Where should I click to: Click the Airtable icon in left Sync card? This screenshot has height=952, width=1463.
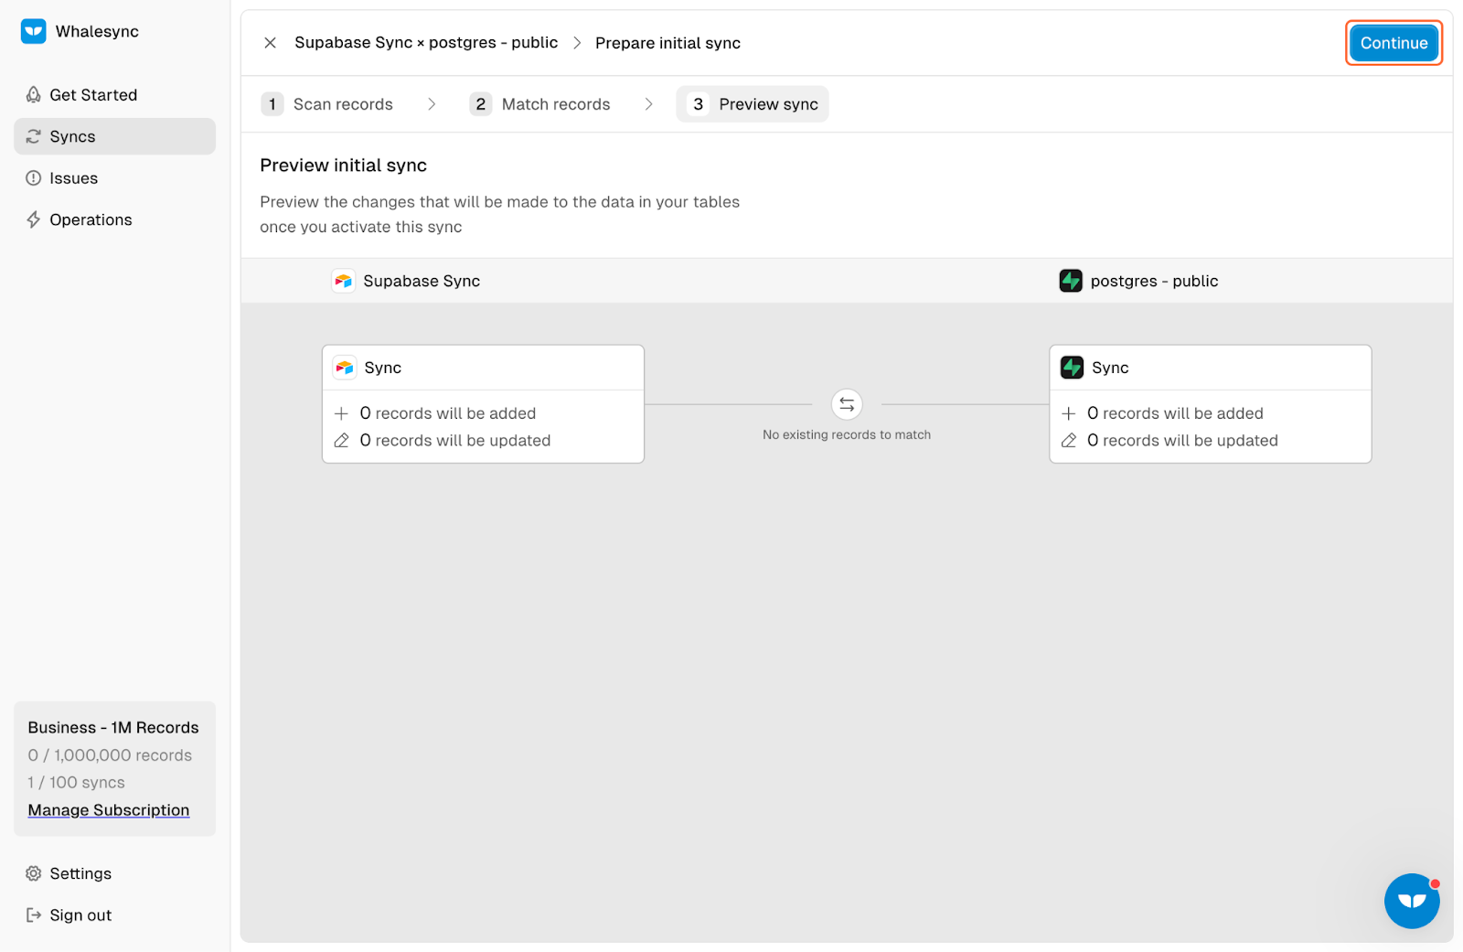[x=345, y=368]
